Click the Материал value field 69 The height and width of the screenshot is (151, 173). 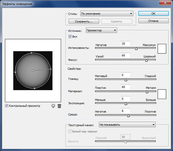125,87
